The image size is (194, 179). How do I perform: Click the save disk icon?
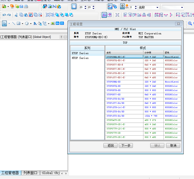21,7
